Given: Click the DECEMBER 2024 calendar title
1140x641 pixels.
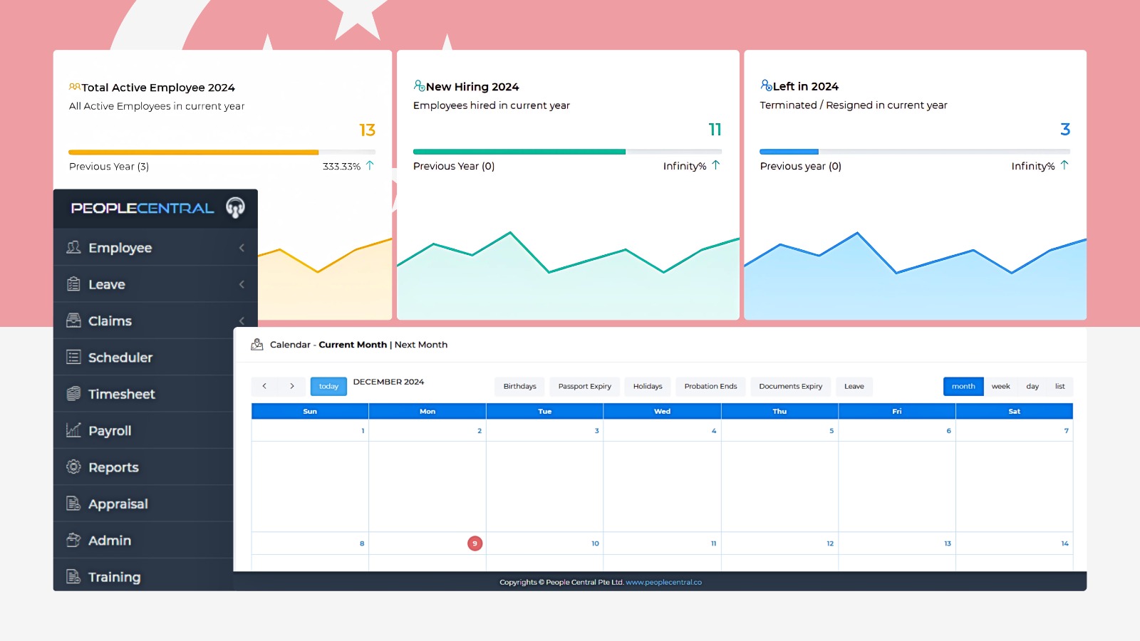Looking at the screenshot, I should click(x=388, y=382).
